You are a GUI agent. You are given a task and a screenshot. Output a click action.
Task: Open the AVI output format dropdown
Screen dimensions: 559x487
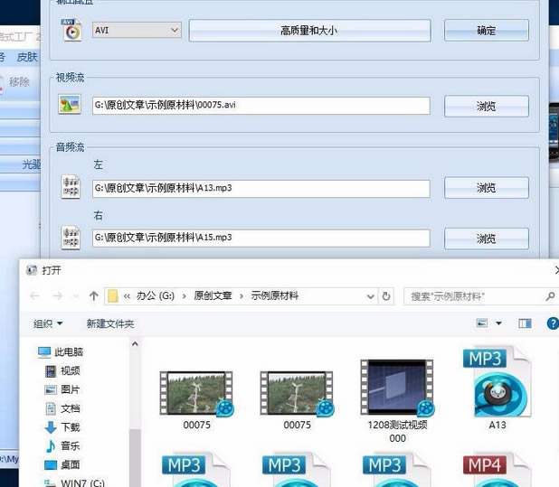(137, 30)
